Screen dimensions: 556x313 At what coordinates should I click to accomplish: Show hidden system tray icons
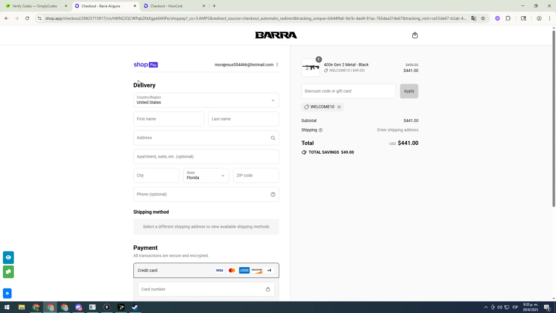tap(486, 307)
